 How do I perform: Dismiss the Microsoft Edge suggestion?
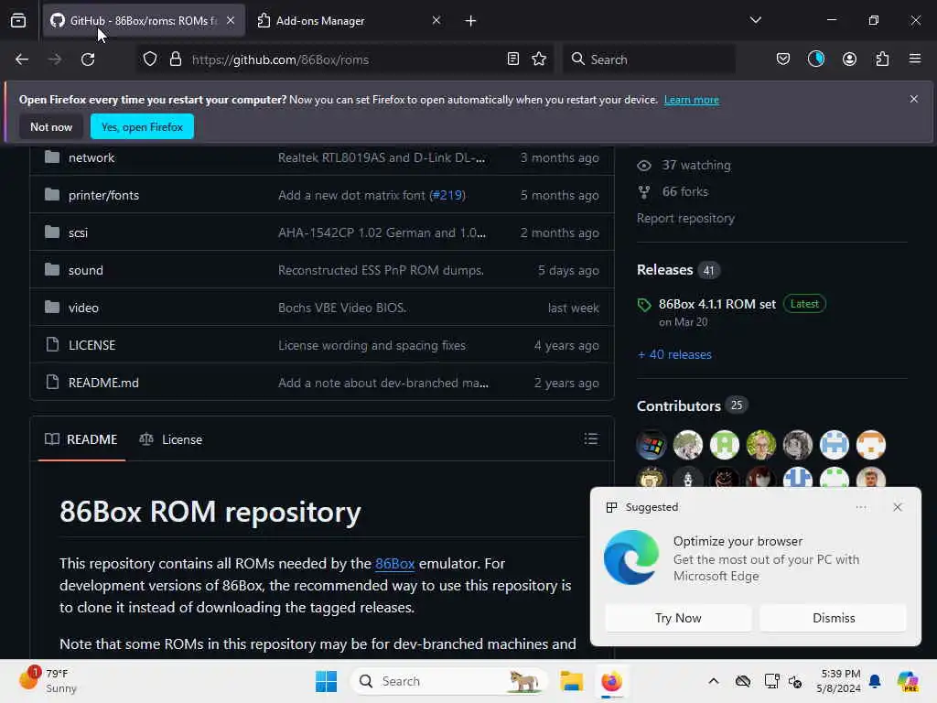[x=833, y=618]
